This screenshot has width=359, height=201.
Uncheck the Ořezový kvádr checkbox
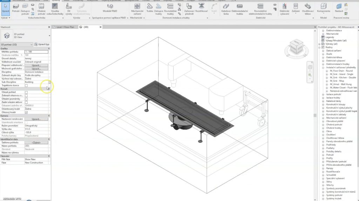coord(26,112)
